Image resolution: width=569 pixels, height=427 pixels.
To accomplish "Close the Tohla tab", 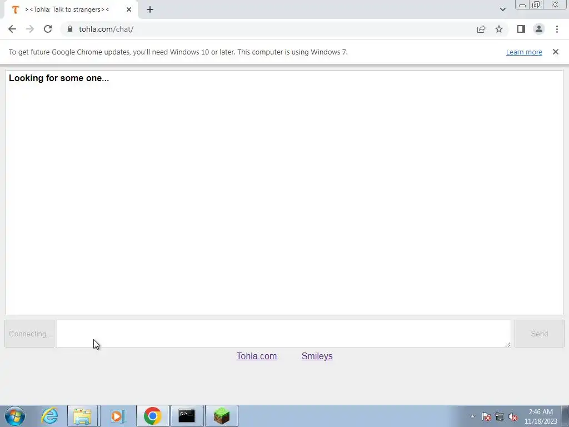I will [129, 9].
